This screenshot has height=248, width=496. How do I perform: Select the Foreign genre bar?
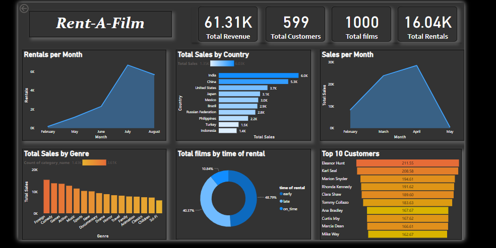46,196
